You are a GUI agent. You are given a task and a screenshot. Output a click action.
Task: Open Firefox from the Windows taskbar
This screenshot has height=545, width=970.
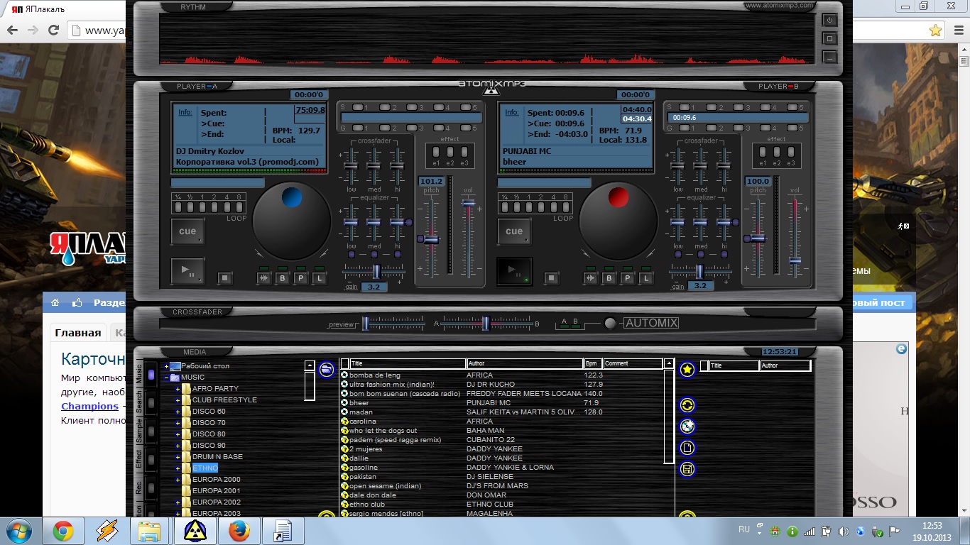239,531
